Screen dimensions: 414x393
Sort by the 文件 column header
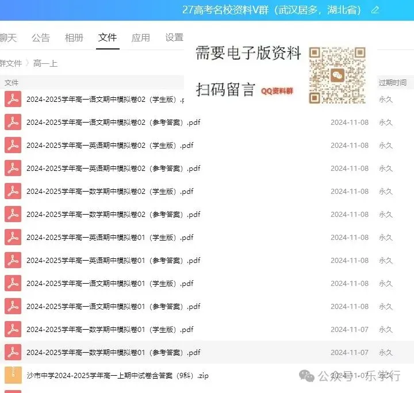point(11,83)
